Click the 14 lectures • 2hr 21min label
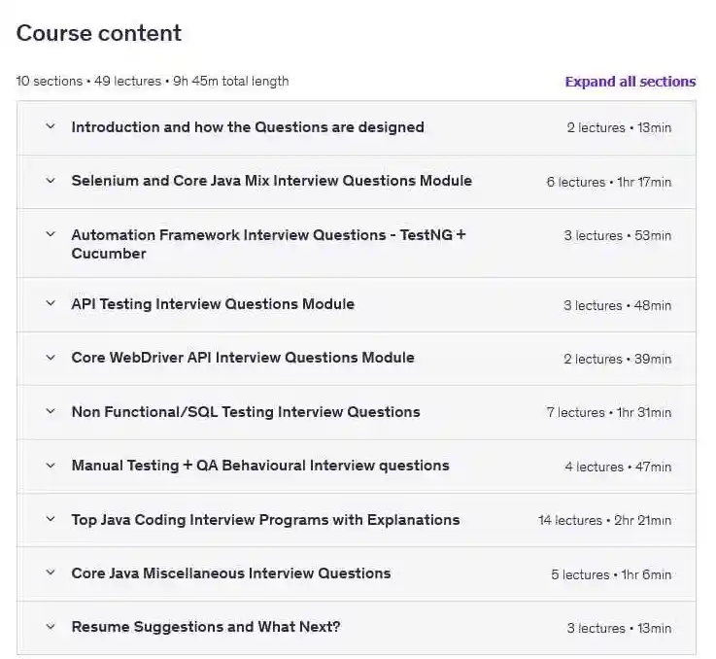The width and height of the screenshot is (716, 659). (604, 521)
